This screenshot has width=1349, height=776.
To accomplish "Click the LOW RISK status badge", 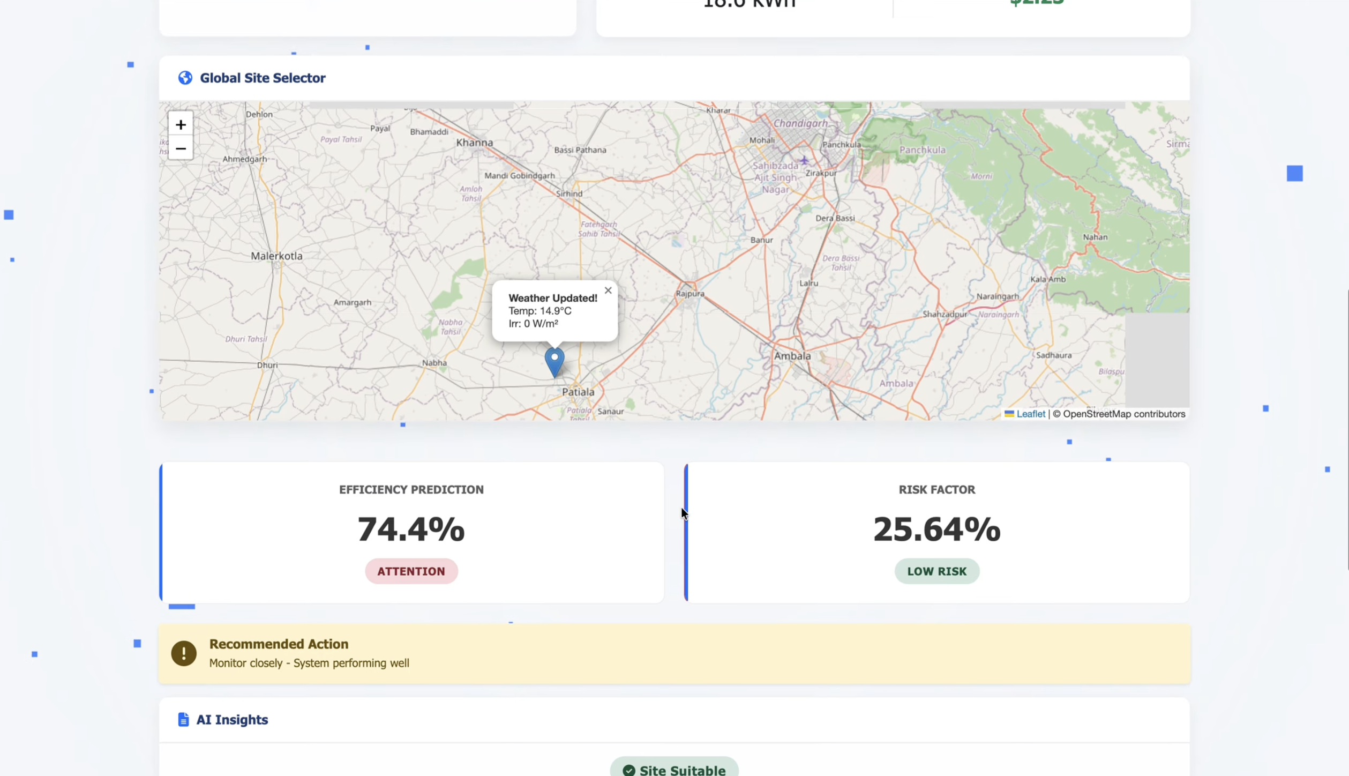I will point(936,571).
